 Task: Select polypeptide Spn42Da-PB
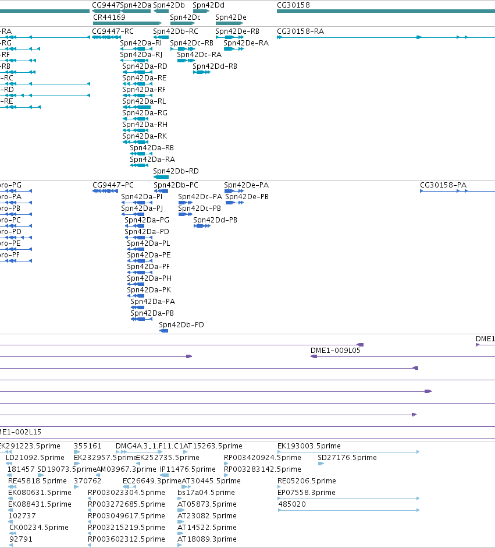[142, 319]
